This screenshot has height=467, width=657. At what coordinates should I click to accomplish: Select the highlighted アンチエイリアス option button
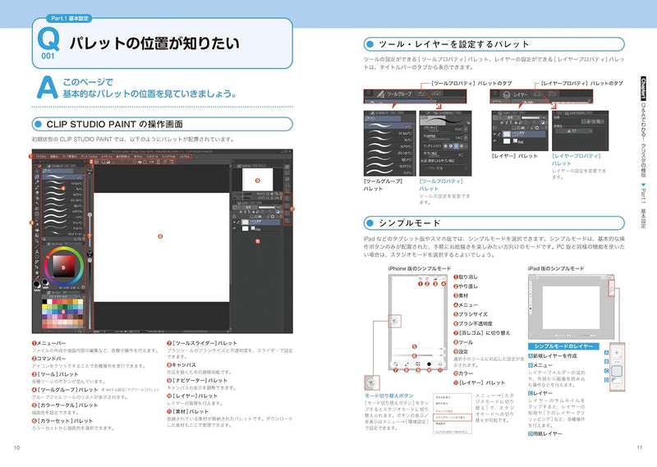pyautogui.click(x=457, y=146)
